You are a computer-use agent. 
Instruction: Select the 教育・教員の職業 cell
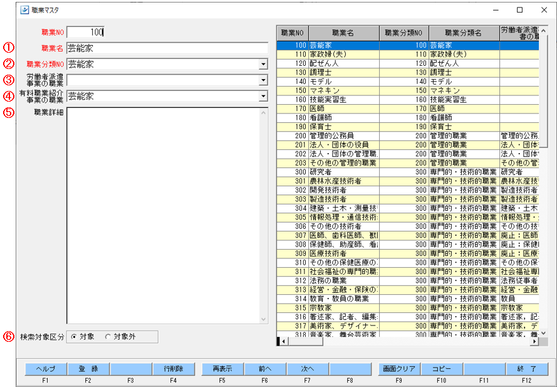click(343, 299)
